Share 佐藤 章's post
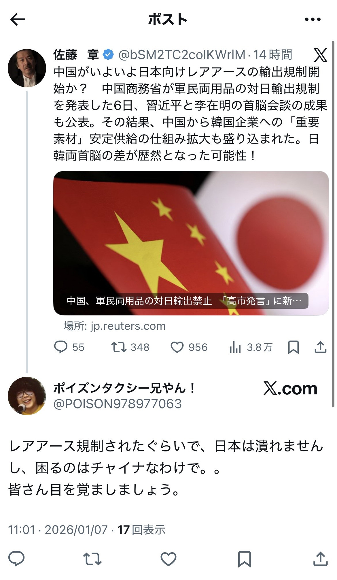Image resolution: width=337 pixels, height=580 pixels. click(x=320, y=347)
